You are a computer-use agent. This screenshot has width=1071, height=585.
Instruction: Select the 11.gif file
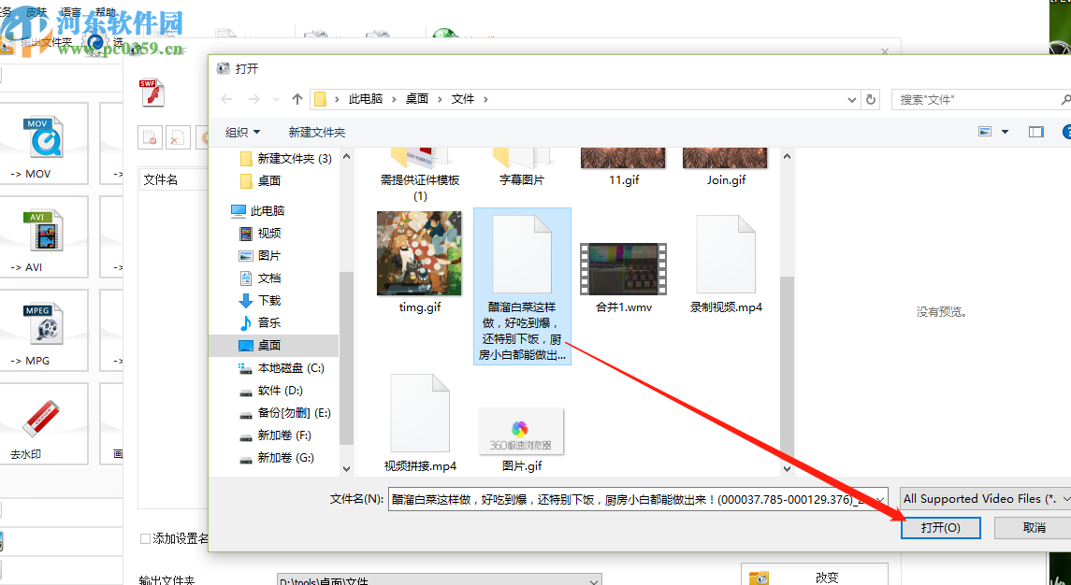pyautogui.click(x=623, y=167)
